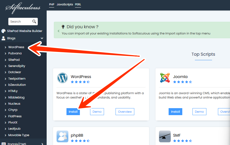230x145 pixels.
Task: View the Joomla Overview
Action: [x=224, y=112]
